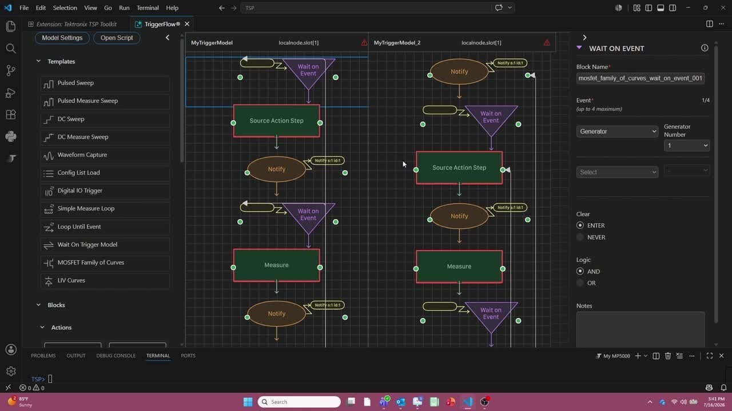Viewport: 732px width, 411px height.
Task: Select the LIV Curves template
Action: point(105,280)
